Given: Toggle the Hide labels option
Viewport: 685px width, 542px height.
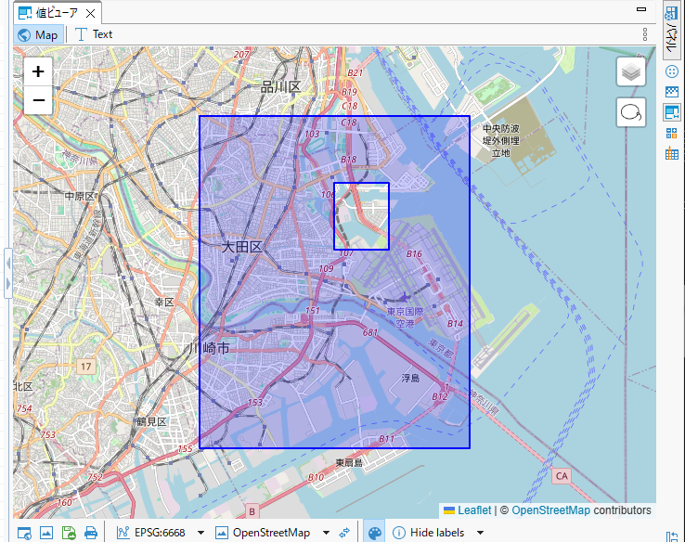Looking at the screenshot, I should click(x=427, y=533).
